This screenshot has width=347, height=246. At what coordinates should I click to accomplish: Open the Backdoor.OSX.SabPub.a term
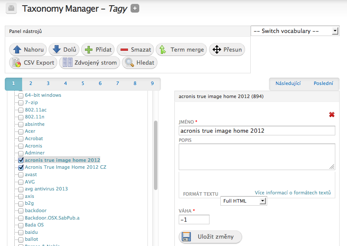[52, 218]
